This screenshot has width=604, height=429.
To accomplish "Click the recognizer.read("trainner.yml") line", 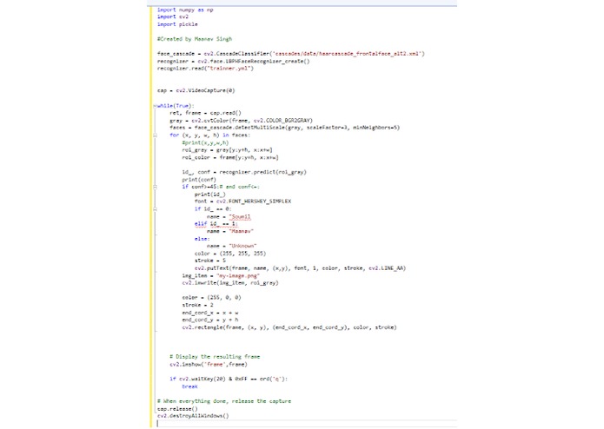I will coord(205,69).
